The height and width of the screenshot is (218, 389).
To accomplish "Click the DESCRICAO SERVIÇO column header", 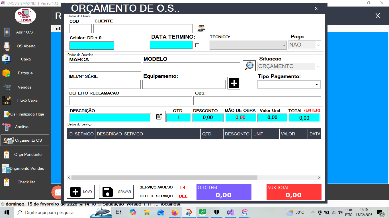I will [148, 134].
